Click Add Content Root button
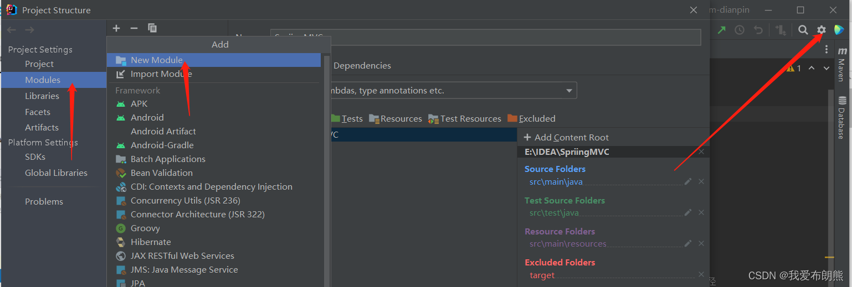The image size is (852, 287). coord(566,137)
